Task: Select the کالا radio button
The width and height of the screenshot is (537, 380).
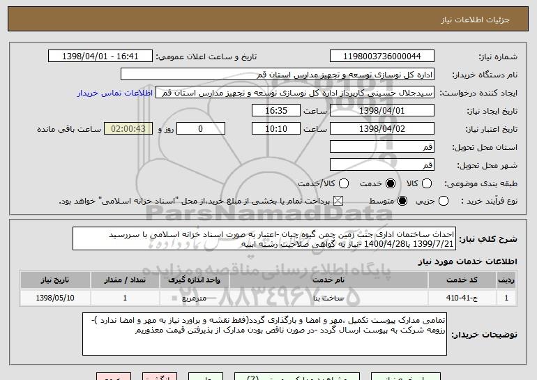Action: pyautogui.click(x=427, y=183)
